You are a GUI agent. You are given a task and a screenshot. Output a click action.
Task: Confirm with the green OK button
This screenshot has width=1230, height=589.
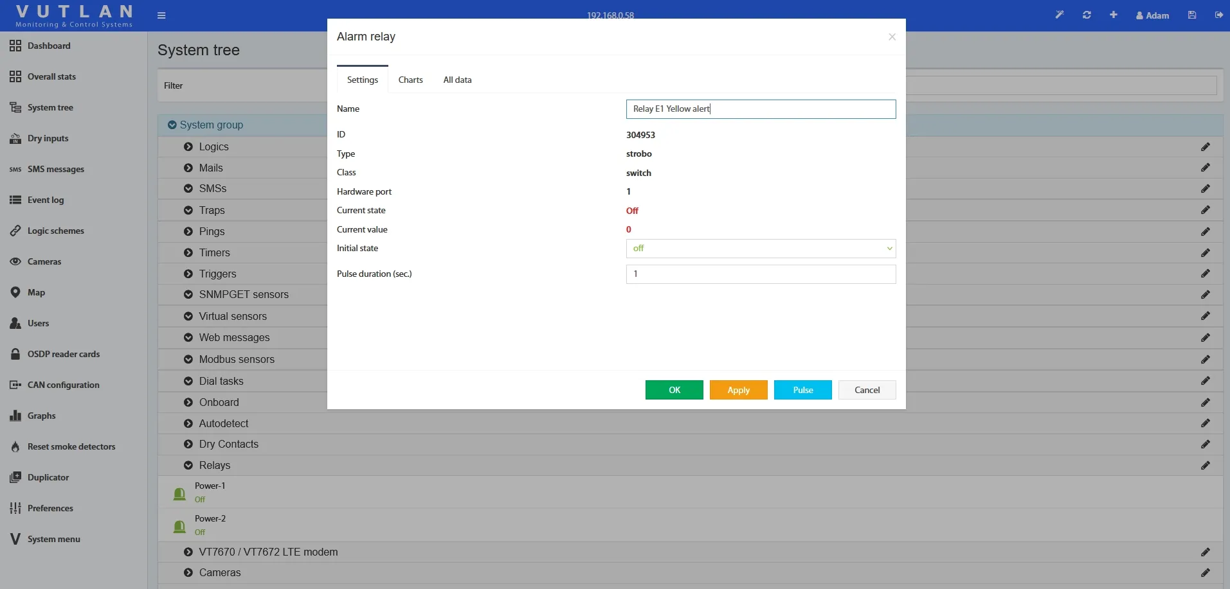(x=674, y=390)
